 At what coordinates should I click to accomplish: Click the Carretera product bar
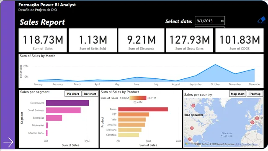[x=129, y=135]
